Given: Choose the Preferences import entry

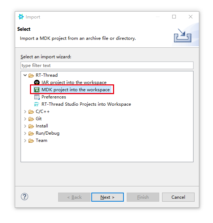Looking at the screenshot, I should point(53,97).
